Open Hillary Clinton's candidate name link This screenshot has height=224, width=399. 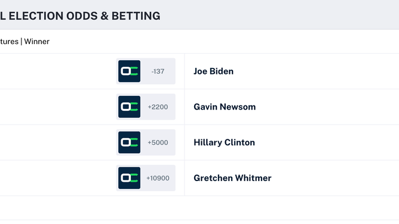pos(224,142)
